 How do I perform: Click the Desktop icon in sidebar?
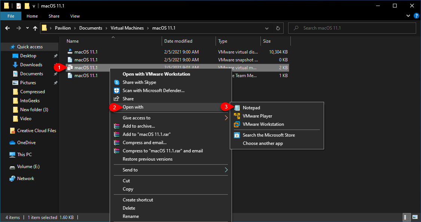tap(15, 56)
